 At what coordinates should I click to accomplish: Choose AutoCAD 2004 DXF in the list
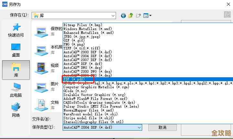88,56
